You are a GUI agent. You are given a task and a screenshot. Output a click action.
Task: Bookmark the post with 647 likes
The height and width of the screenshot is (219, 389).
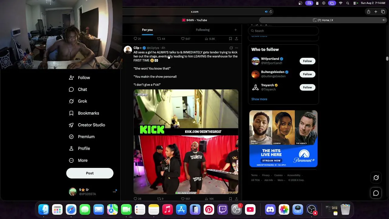230,39
